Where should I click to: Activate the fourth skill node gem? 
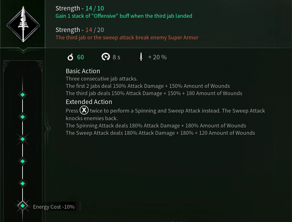[23, 161]
